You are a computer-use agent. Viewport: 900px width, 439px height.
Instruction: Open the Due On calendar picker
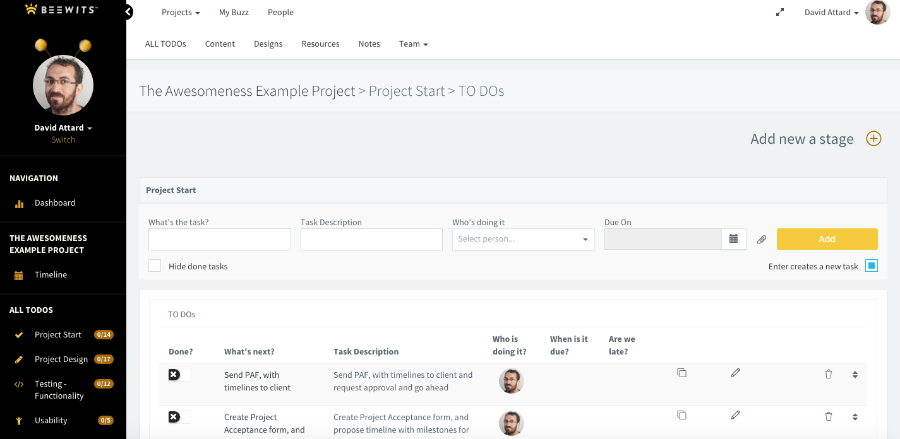click(734, 239)
